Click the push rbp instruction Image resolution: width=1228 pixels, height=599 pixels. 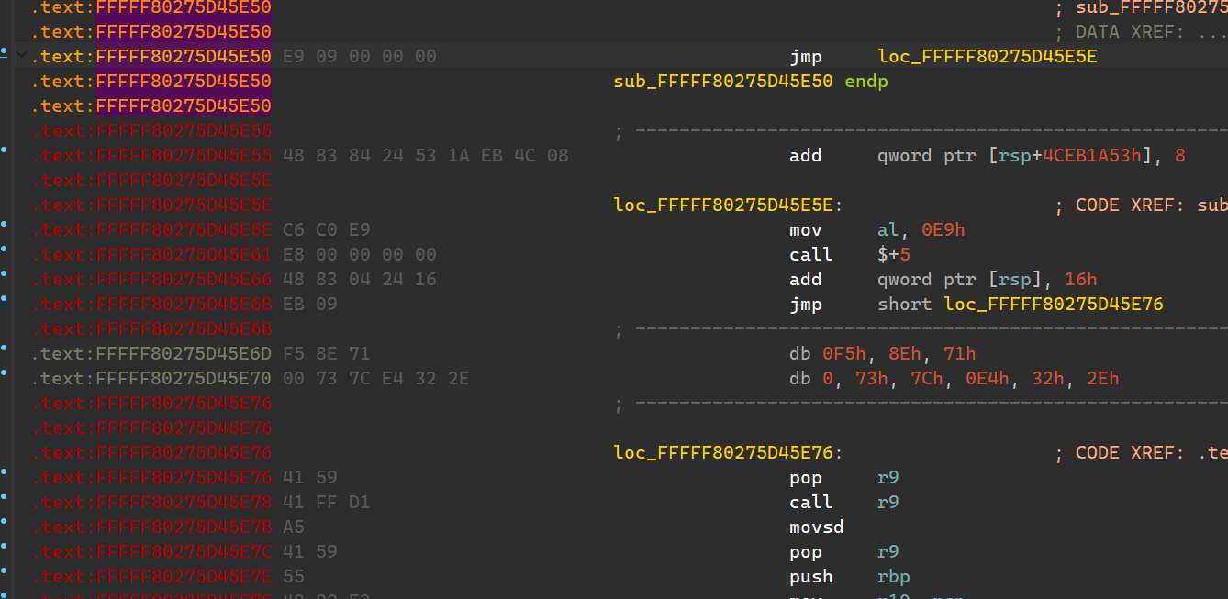[x=850, y=577]
